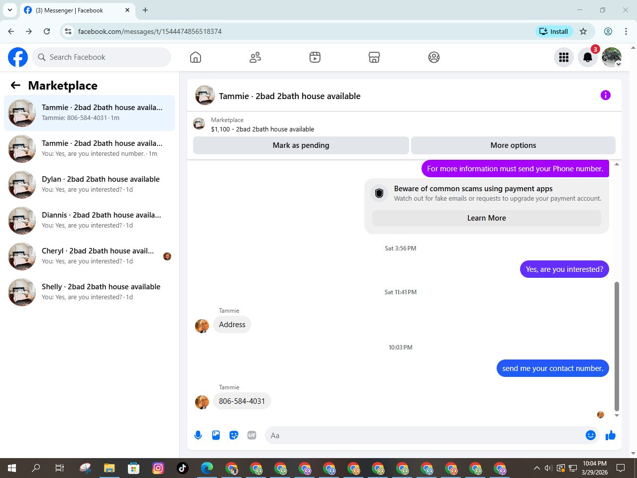Open the Friends icon in top navigation
Image resolution: width=637 pixels, height=478 pixels.
click(x=255, y=57)
